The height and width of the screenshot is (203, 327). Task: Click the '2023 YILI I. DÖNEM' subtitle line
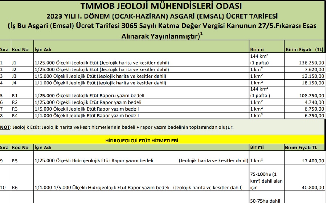pos(162,16)
